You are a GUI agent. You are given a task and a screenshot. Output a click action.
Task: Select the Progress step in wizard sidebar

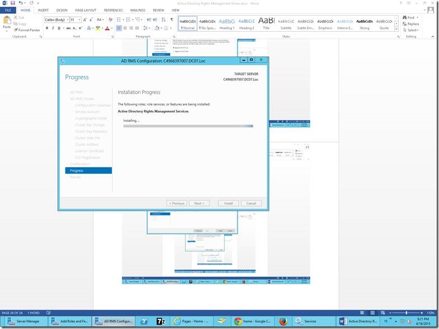point(88,170)
